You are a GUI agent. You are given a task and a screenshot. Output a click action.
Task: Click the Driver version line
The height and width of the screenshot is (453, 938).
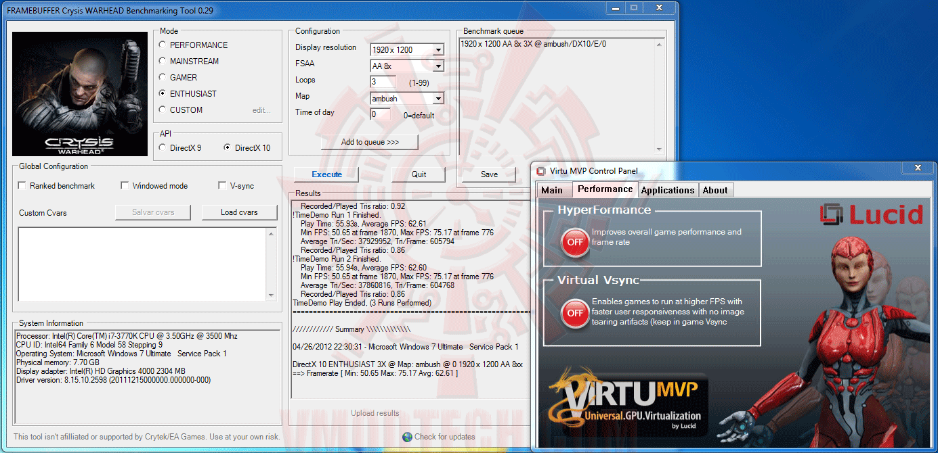113,380
